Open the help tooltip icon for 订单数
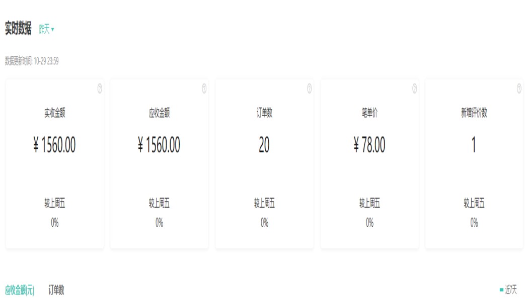 [x=309, y=89]
